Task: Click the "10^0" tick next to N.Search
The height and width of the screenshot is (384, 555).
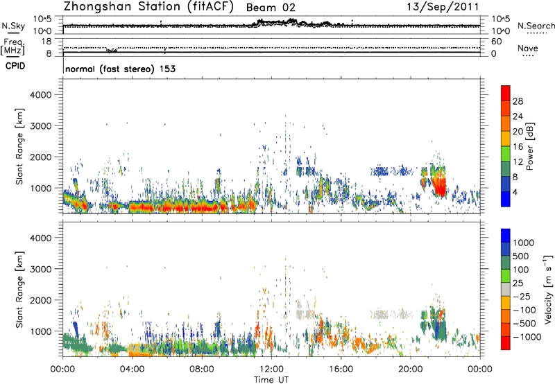Action: (500, 31)
